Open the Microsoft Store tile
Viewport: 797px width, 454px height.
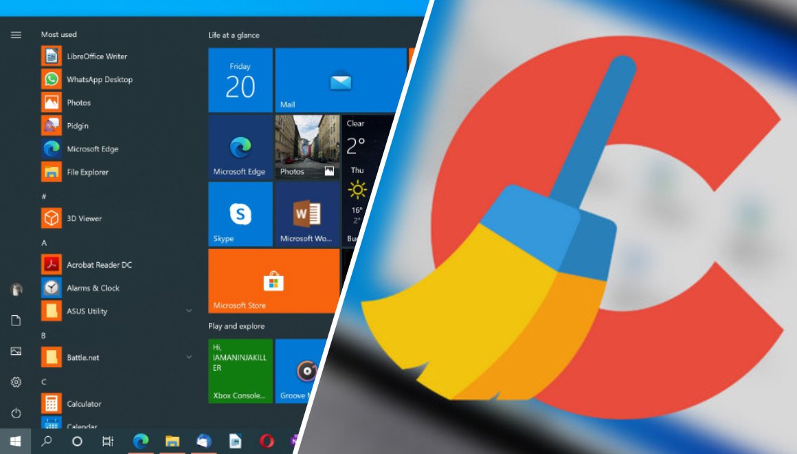pyautogui.click(x=273, y=281)
